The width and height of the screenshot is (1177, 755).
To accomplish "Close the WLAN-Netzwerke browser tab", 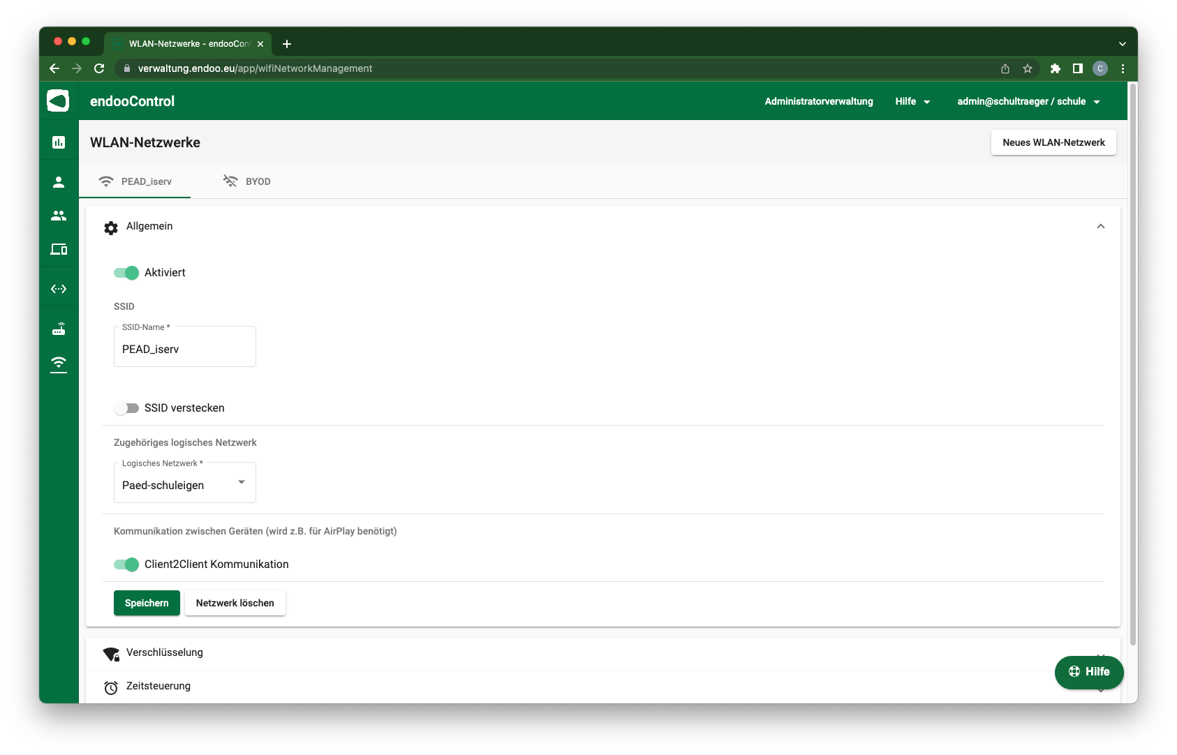I will 260,44.
